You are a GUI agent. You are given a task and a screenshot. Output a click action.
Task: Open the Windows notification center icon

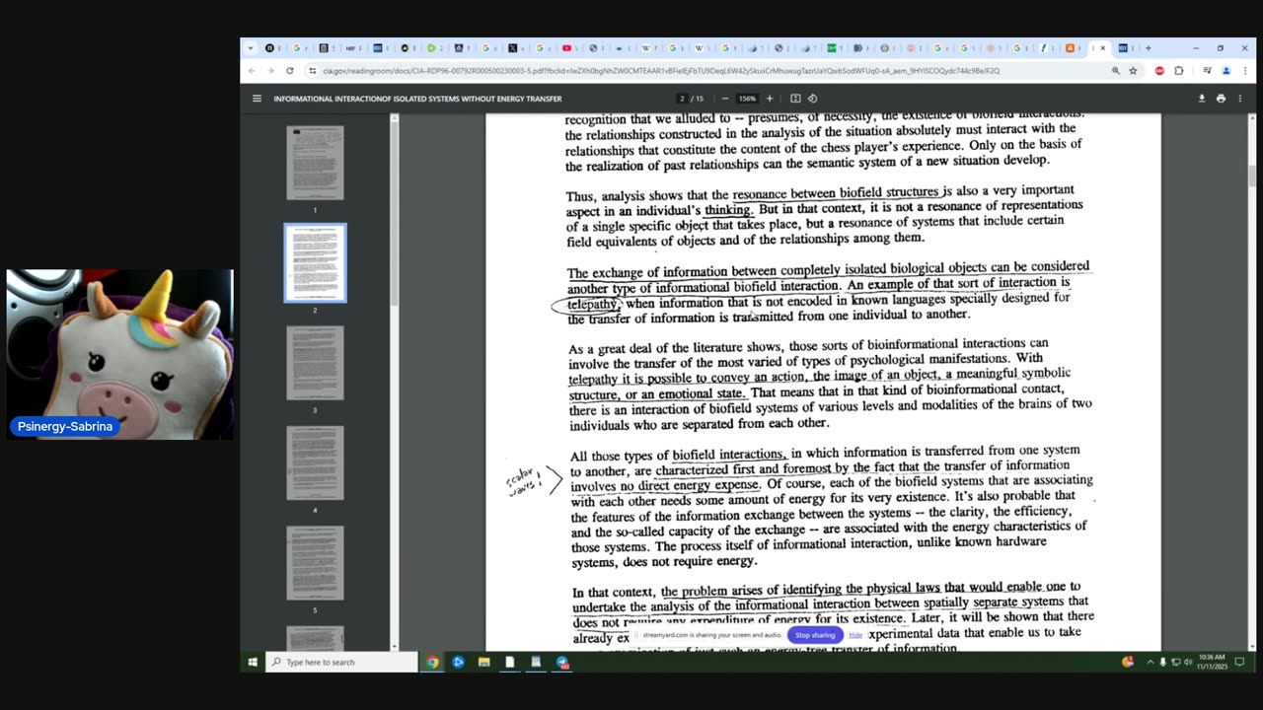tap(1239, 662)
